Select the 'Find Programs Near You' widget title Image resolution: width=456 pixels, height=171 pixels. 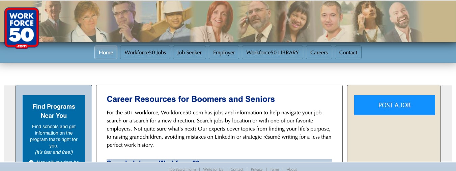(54, 111)
